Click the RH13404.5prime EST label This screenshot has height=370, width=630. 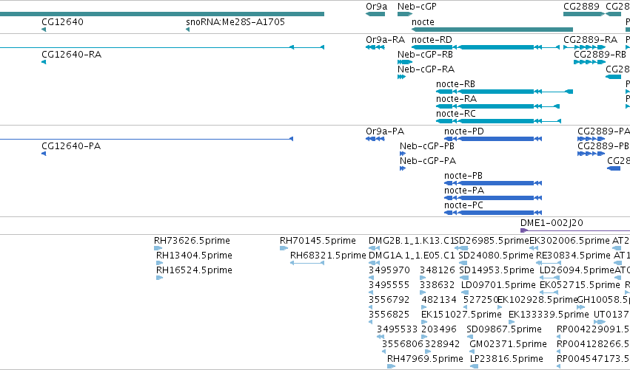194,256
